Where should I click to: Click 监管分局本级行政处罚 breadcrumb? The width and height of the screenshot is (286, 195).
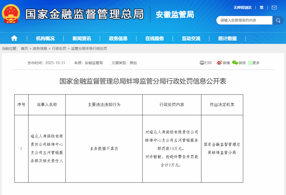89,48
